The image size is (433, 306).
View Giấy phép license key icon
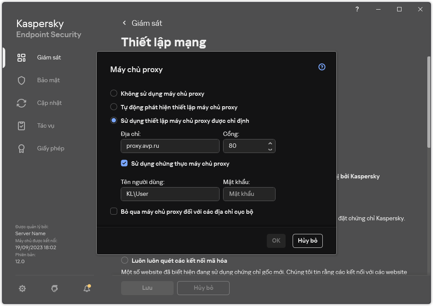click(x=21, y=148)
